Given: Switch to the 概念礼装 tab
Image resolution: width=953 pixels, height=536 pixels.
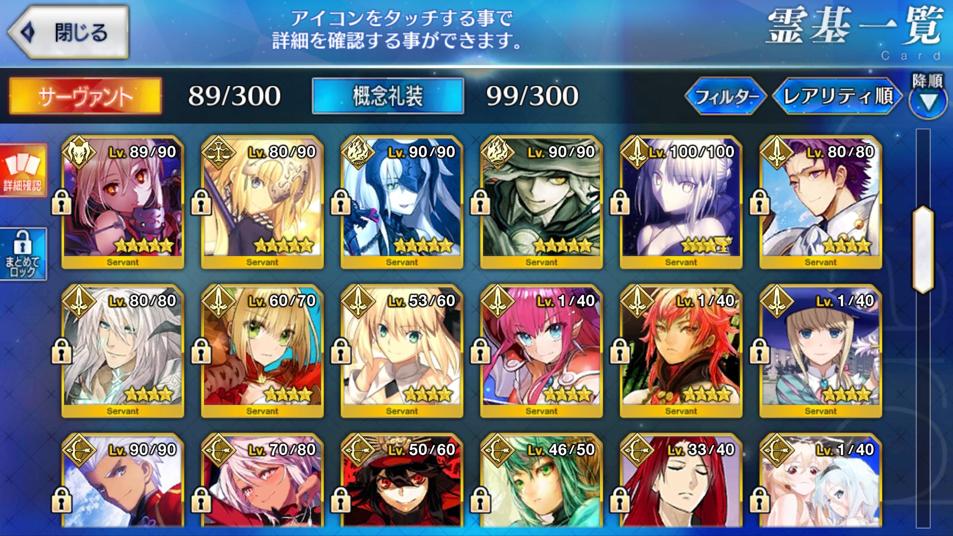Looking at the screenshot, I should point(388,96).
